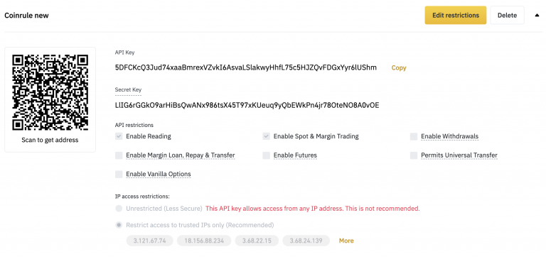546x259 pixels.
Task: Collapse the Coinrule new API section arrow
Action: tap(537, 16)
